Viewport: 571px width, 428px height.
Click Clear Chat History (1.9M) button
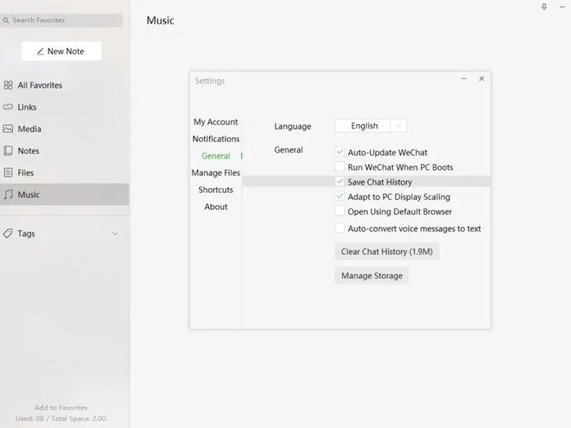tap(387, 252)
